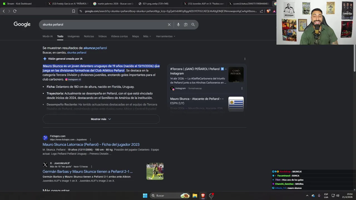Click the magnifier search submit icon
Viewport: 356px width, 200px height.
pyautogui.click(x=193, y=24)
